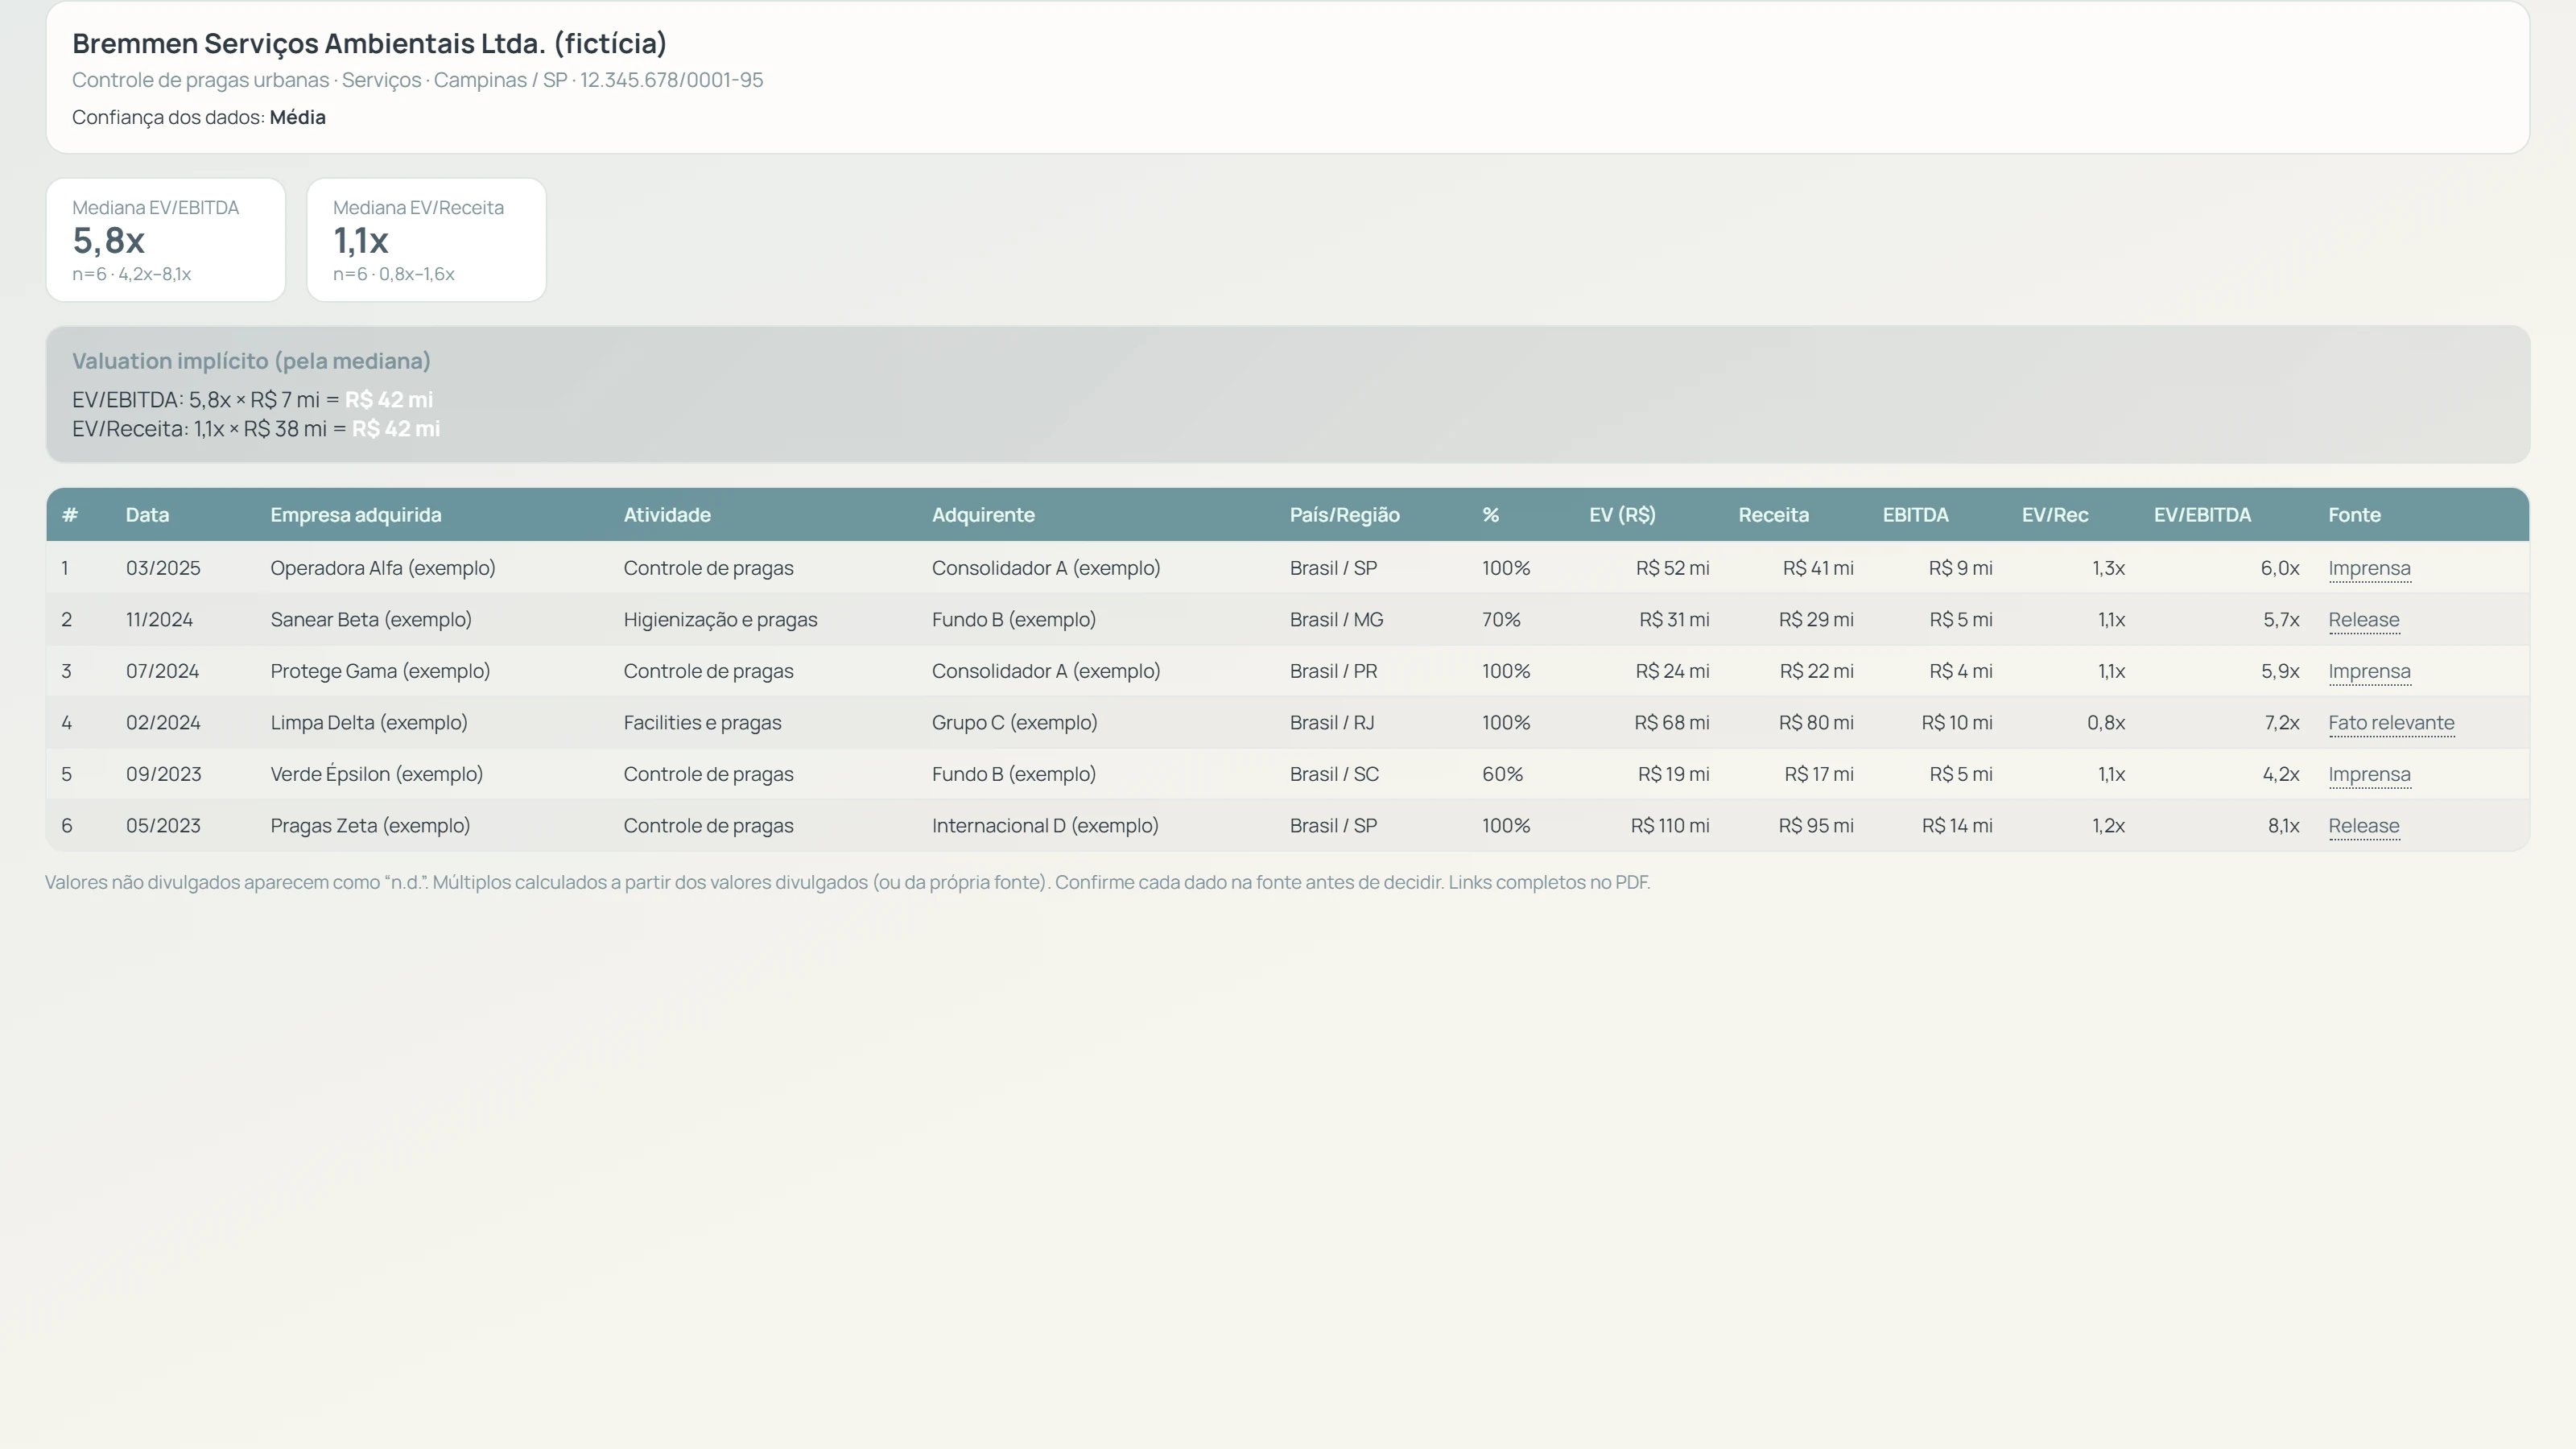
Task: Click the EV/EBITDA column header
Action: point(2202,515)
